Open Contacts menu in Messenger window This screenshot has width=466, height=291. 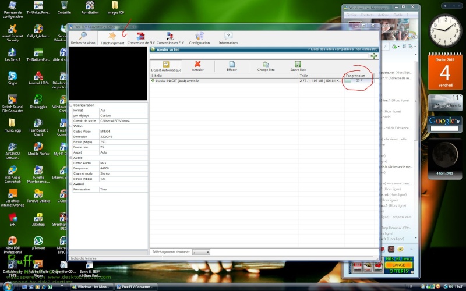(x=367, y=15)
